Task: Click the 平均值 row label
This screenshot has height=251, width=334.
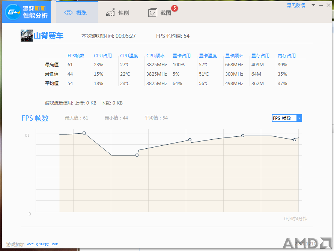Action: (x=52, y=84)
